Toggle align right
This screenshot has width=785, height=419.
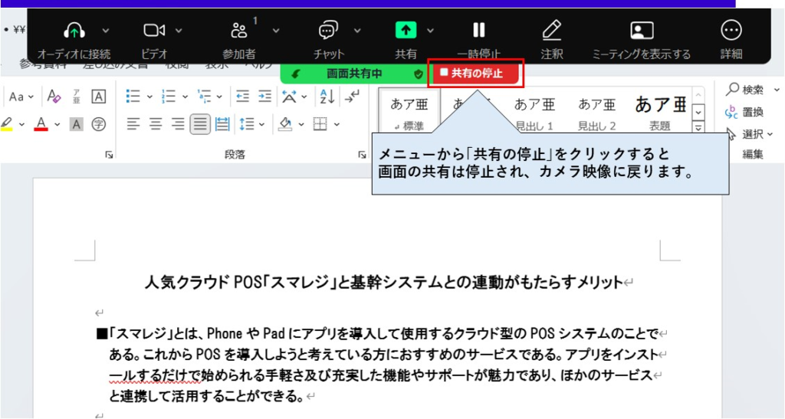(x=177, y=124)
